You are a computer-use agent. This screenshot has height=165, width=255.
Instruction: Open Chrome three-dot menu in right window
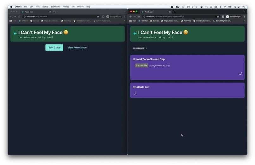244,16
